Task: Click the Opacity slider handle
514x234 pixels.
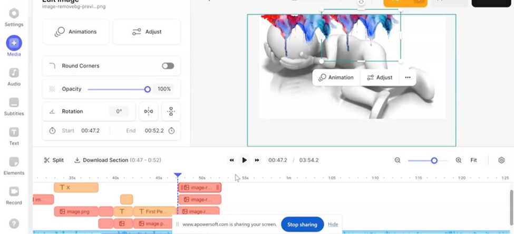Action: tap(148, 89)
